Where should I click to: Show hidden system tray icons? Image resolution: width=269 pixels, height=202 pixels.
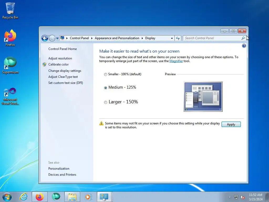coord(230,197)
